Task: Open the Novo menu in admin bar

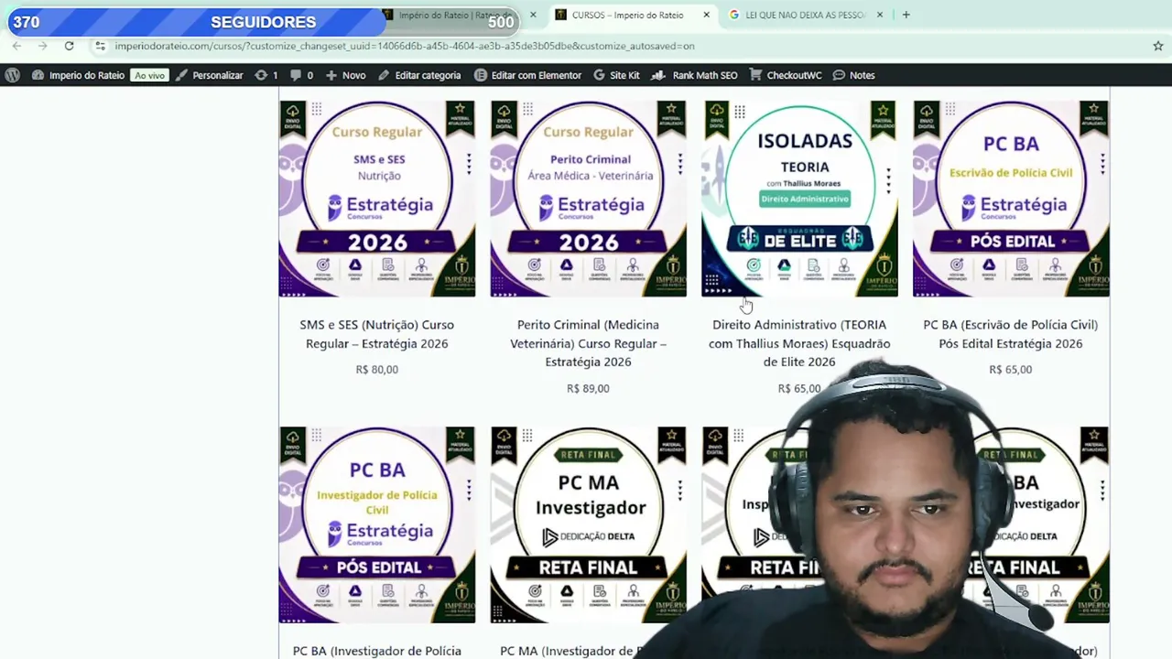Action: point(345,75)
